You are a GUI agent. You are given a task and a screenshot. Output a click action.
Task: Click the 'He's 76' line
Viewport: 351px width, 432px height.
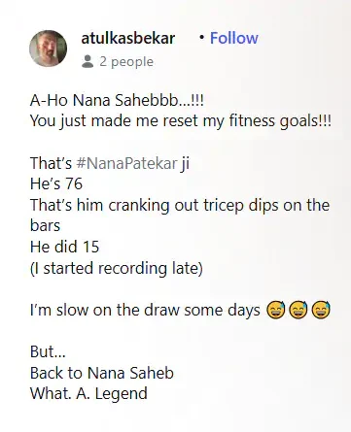(x=56, y=183)
